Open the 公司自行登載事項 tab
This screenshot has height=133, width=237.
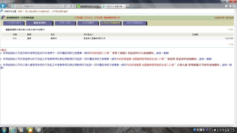coord(111,23)
